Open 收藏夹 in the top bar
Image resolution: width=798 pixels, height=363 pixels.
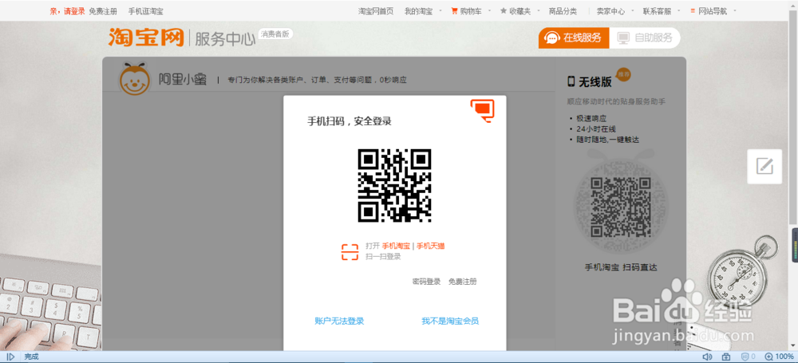pyautogui.click(x=519, y=11)
